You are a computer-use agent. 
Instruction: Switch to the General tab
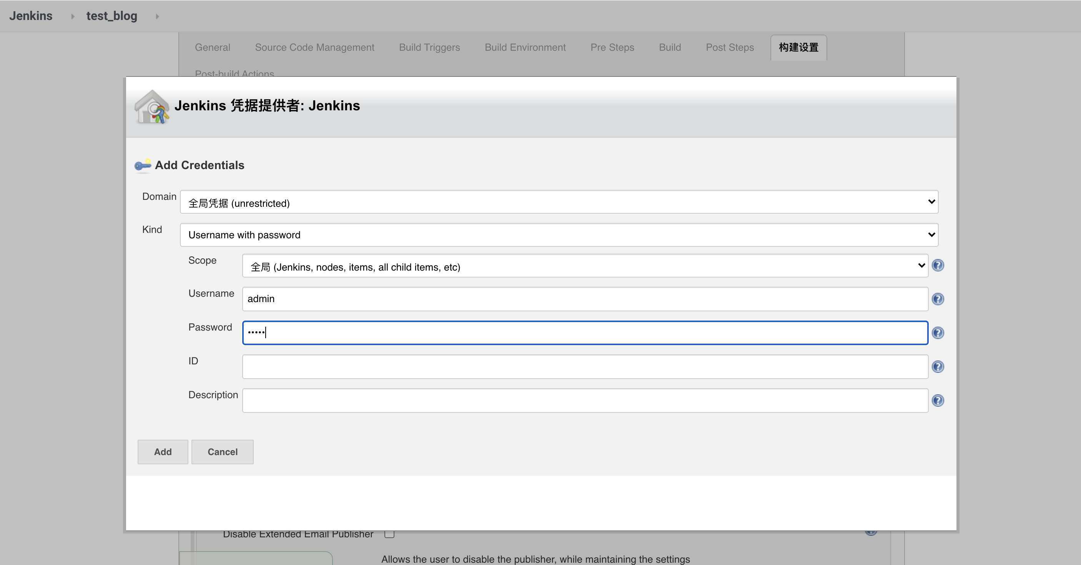tap(212, 47)
